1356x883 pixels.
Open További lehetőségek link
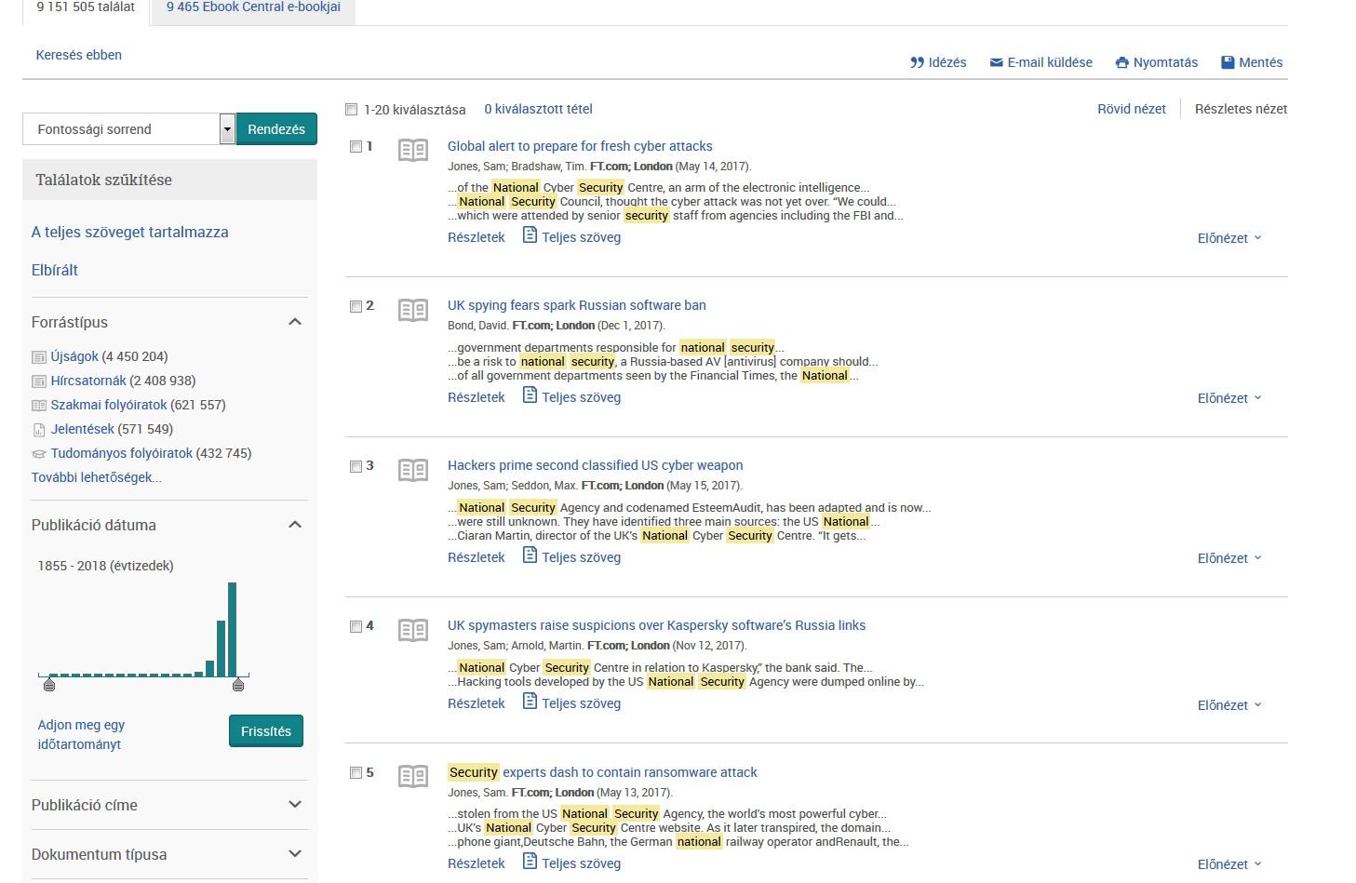97,477
